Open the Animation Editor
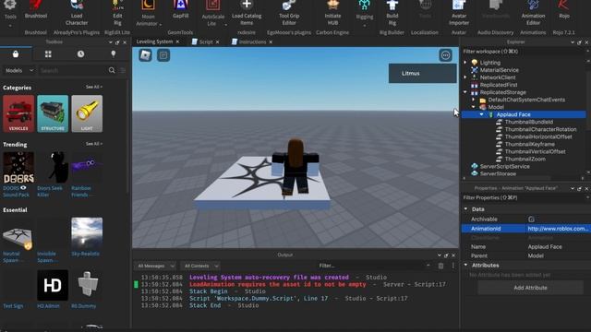The width and height of the screenshot is (591, 332). 533,12
